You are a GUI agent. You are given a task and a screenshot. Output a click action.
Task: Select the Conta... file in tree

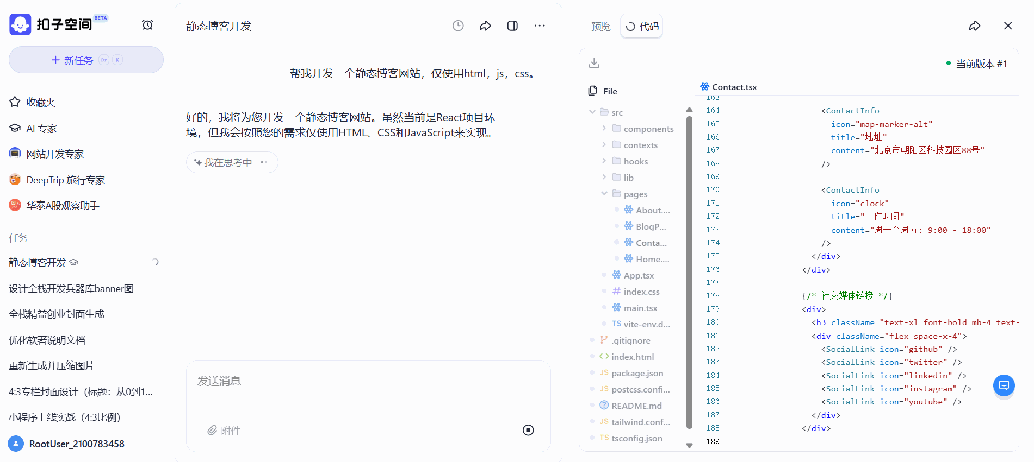(646, 243)
